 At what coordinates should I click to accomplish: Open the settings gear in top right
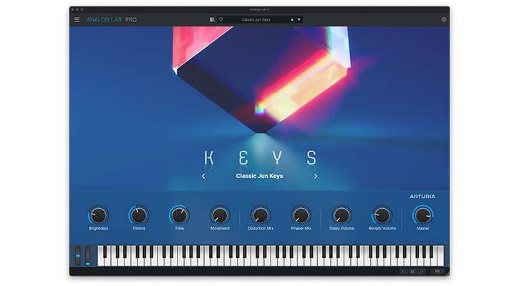click(444, 19)
